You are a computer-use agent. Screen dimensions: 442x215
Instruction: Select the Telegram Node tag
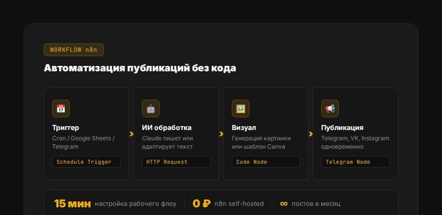(x=356, y=162)
